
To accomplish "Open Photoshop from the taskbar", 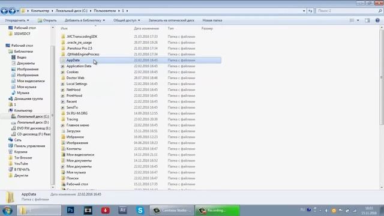I will pyautogui.click(x=71, y=210).
